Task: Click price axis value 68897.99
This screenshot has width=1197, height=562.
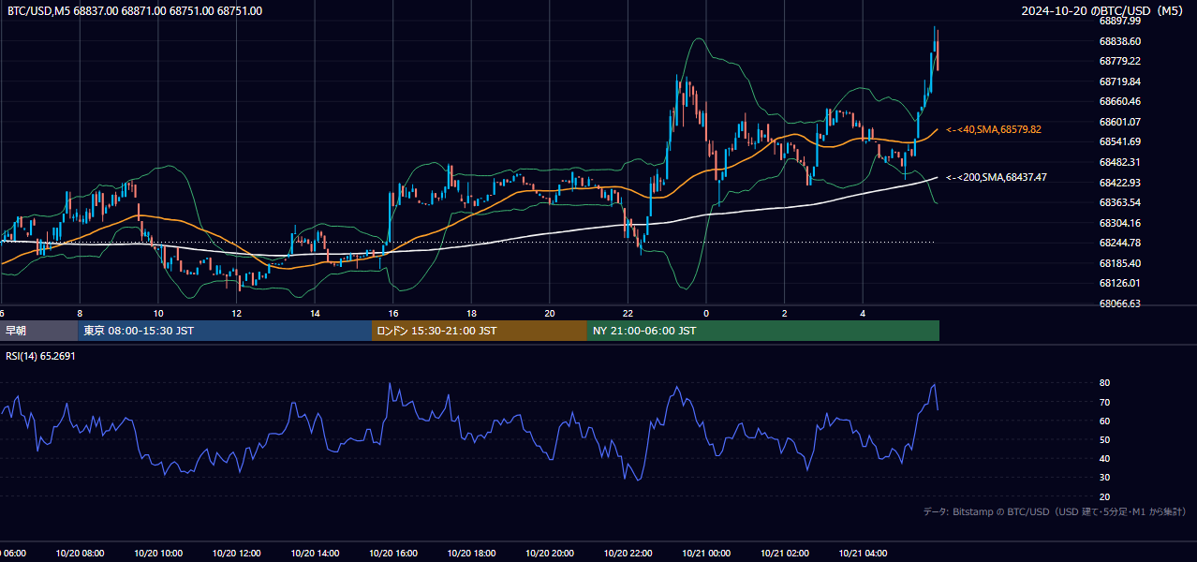Action: click(1120, 21)
